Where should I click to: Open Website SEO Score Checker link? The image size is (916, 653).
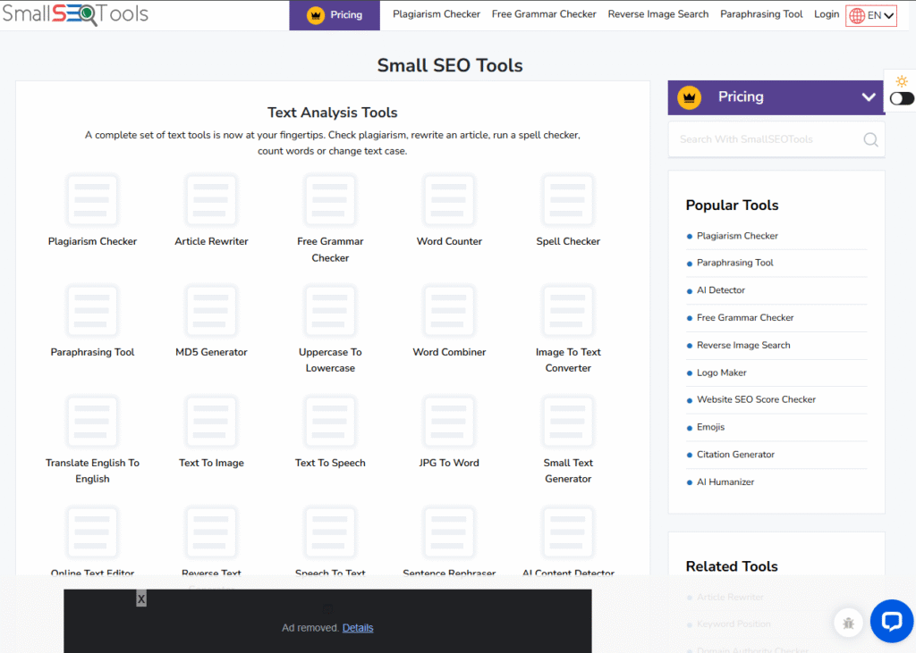tap(756, 399)
